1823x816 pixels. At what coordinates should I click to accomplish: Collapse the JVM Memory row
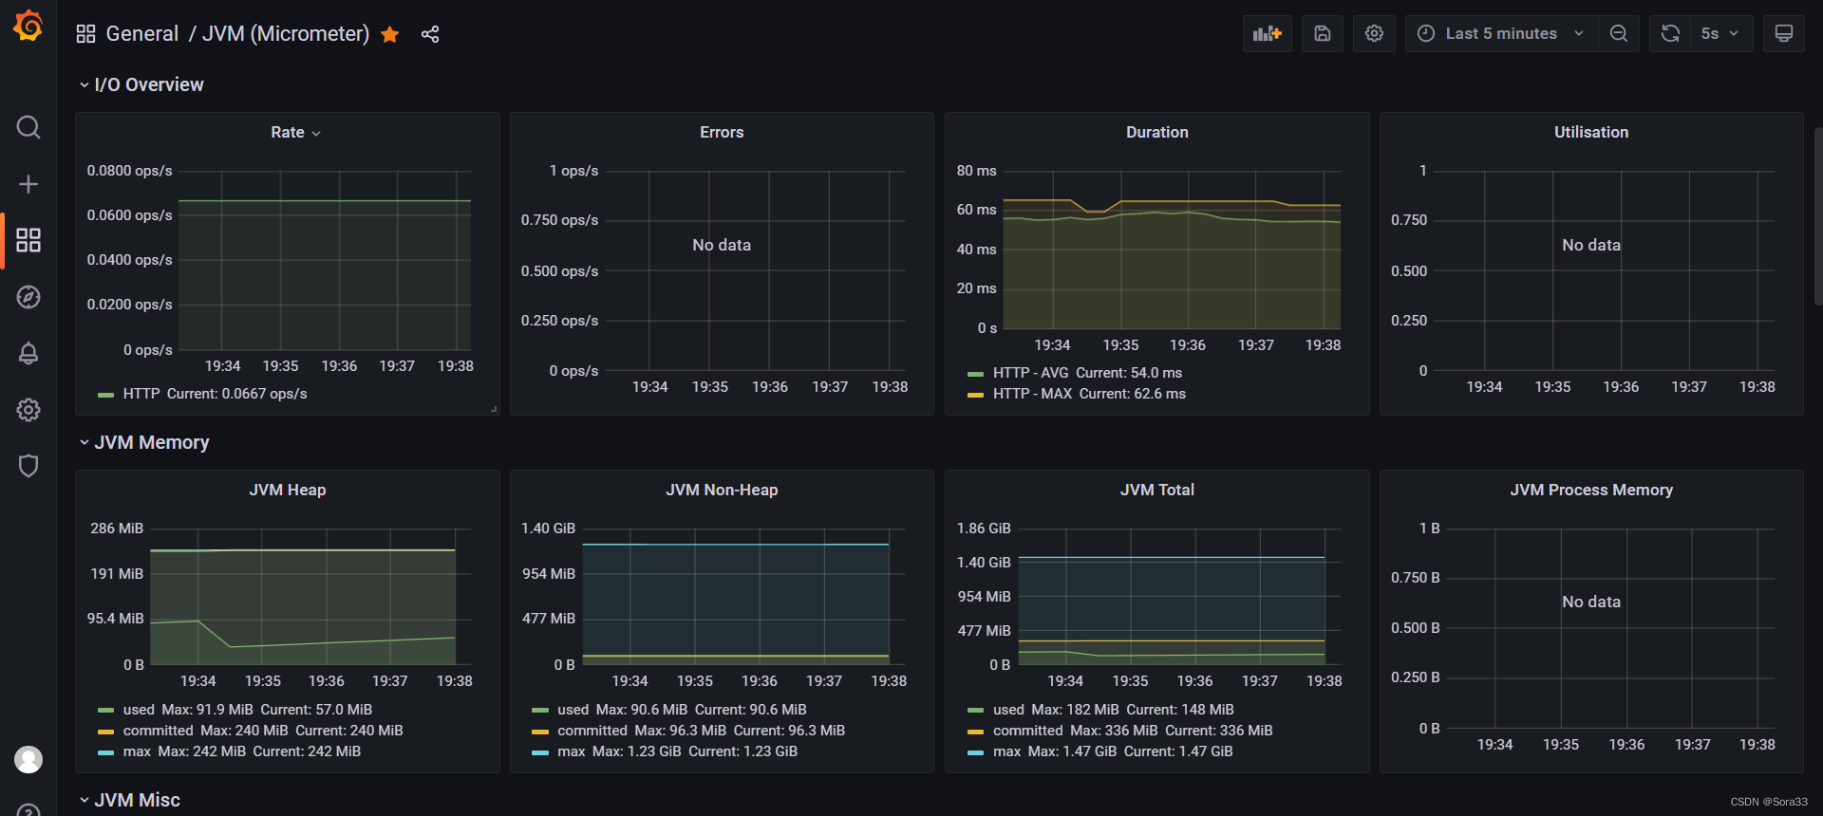pyautogui.click(x=151, y=443)
